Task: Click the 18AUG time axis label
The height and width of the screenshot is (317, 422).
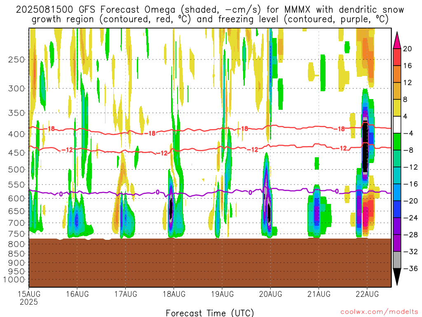Action: point(174,294)
